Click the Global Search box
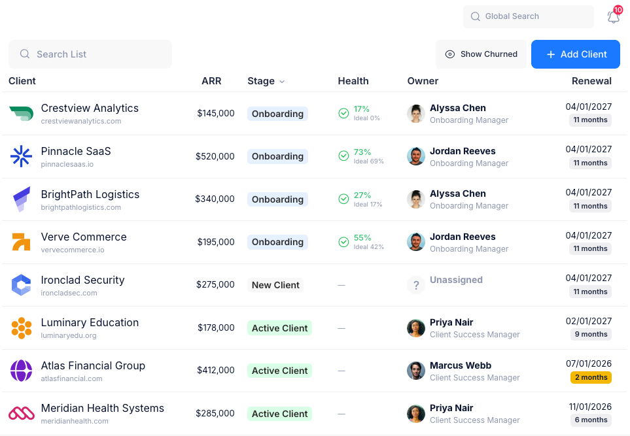Screen dimensions: 630x436 tap(529, 16)
